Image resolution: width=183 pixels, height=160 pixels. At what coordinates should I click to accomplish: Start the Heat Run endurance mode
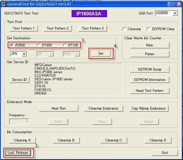[x=59, y=108]
